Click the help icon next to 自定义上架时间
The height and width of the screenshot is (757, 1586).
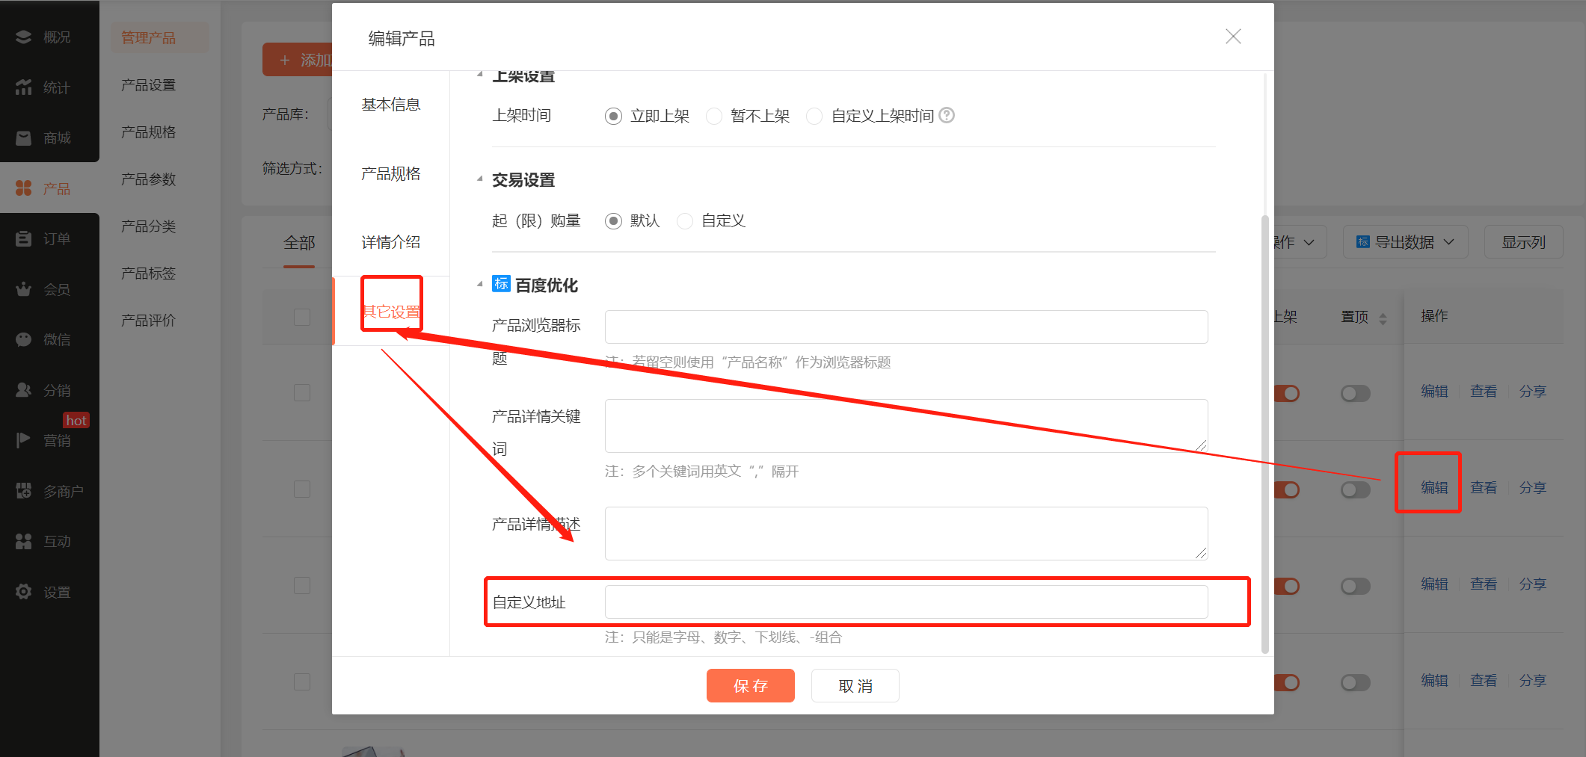[947, 115]
